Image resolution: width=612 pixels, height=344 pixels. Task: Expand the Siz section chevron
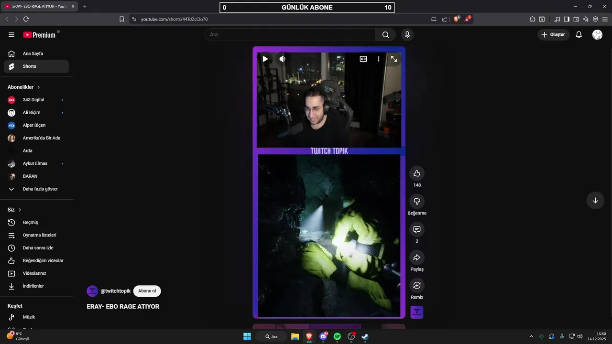click(20, 210)
